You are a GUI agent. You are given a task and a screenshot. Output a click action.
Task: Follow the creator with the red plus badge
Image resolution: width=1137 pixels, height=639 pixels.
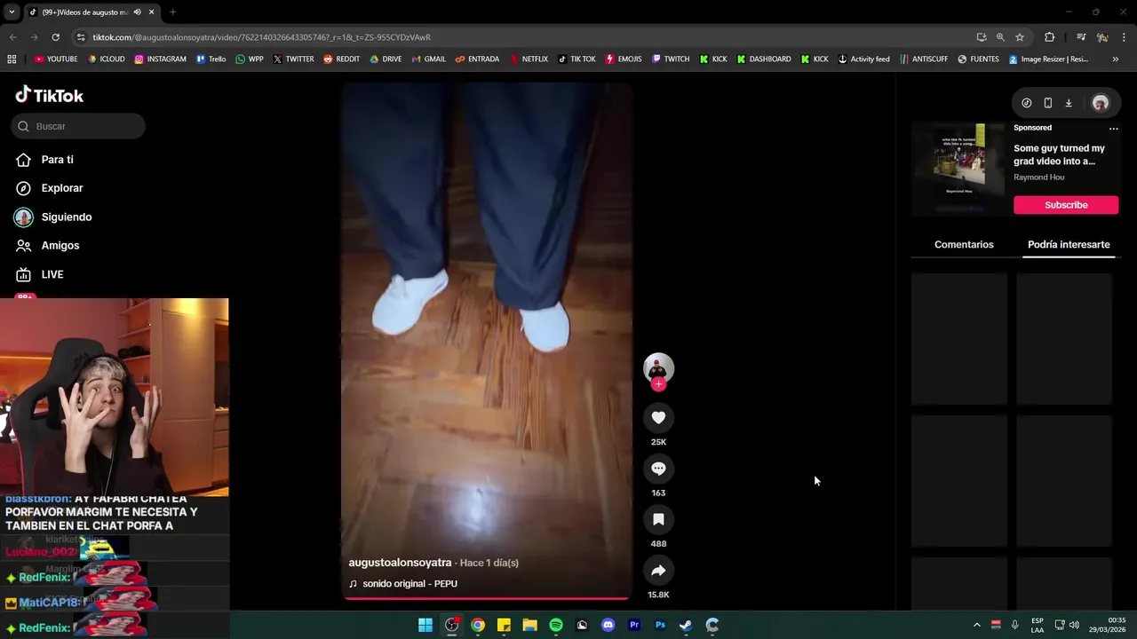[x=658, y=384]
